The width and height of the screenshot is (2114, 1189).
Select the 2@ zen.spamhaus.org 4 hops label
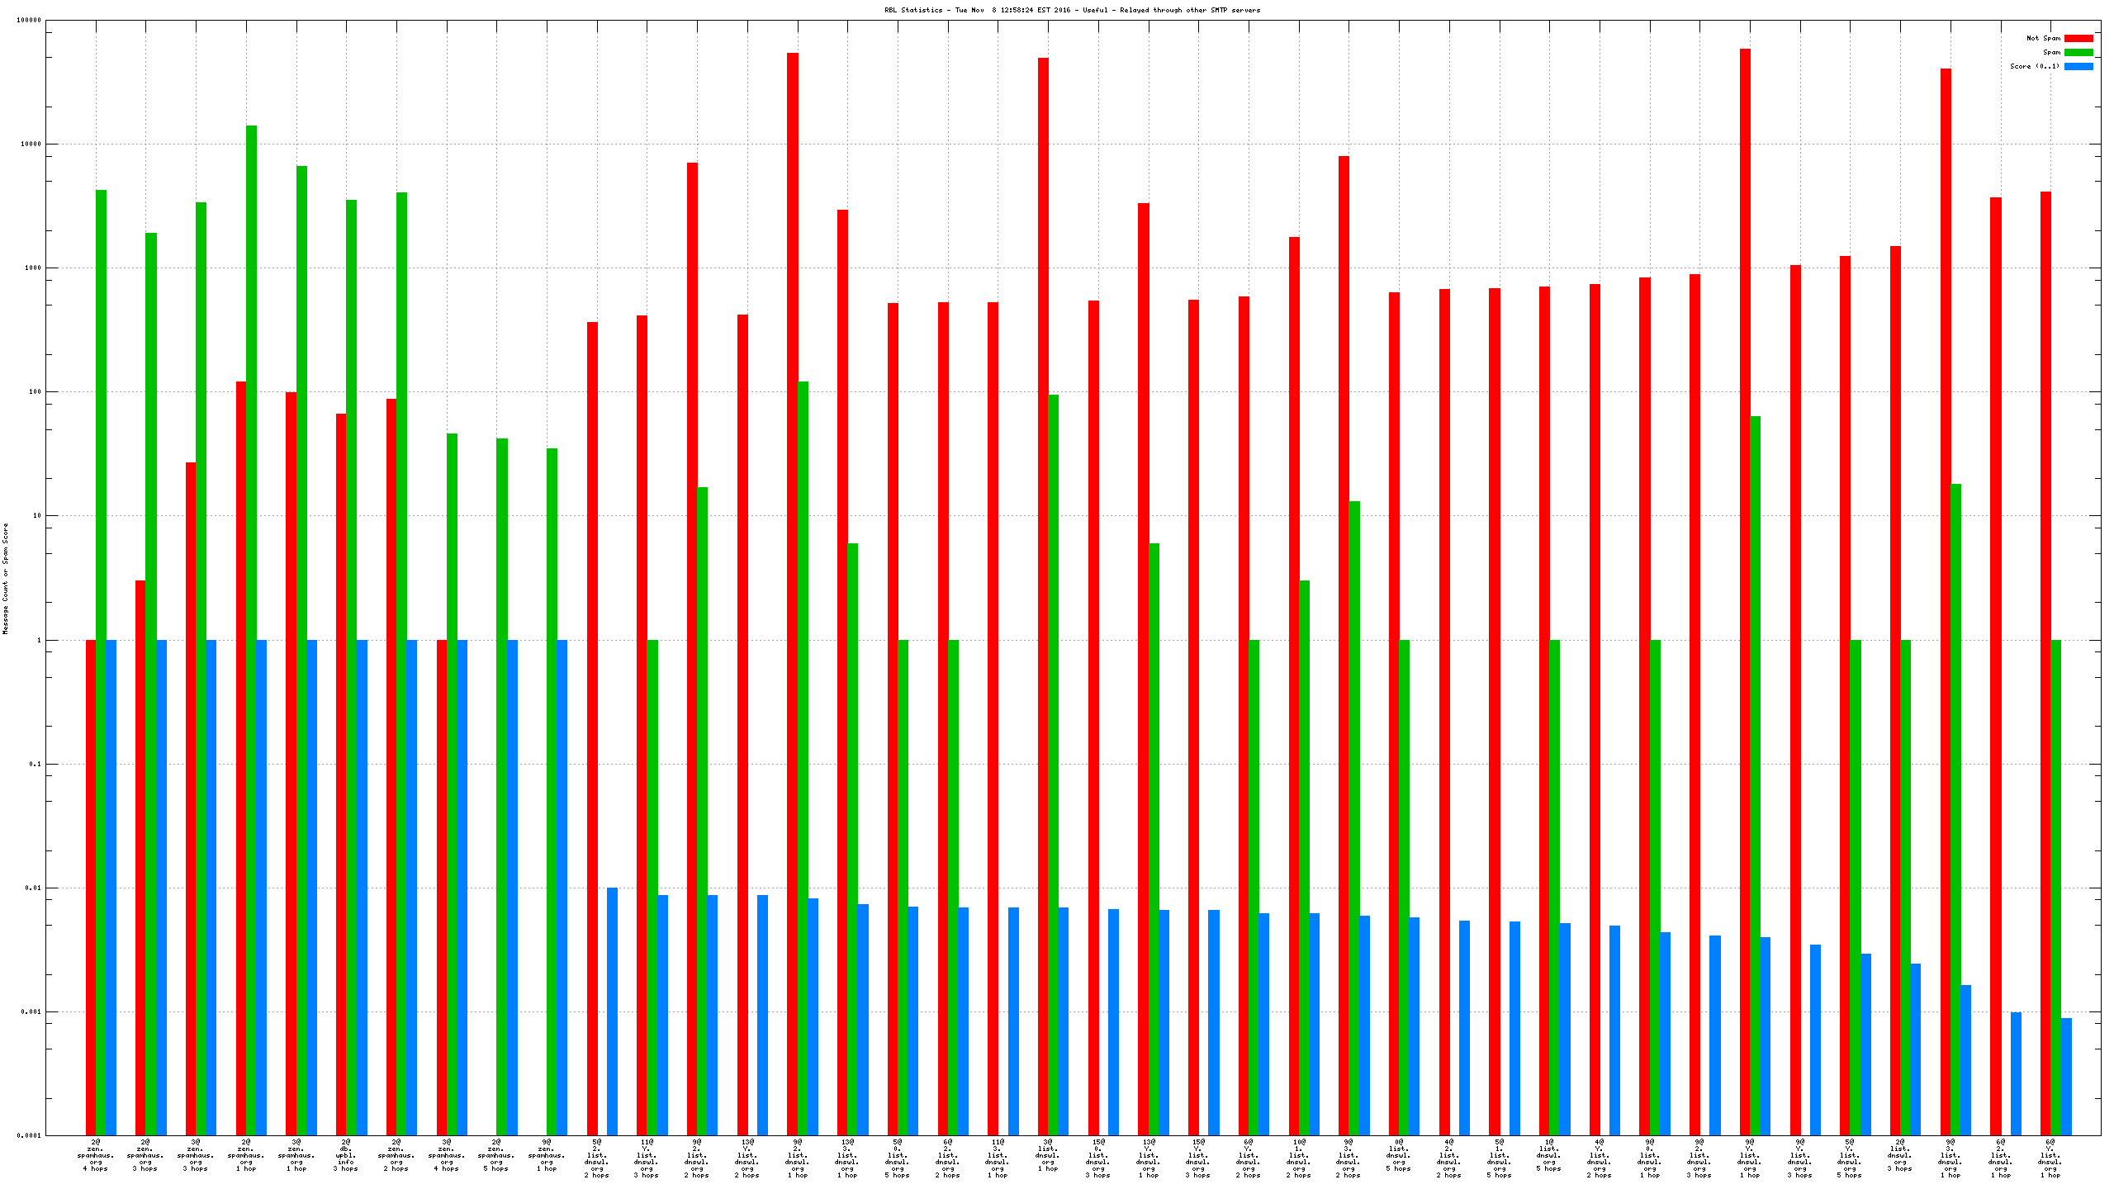pyautogui.click(x=96, y=1155)
